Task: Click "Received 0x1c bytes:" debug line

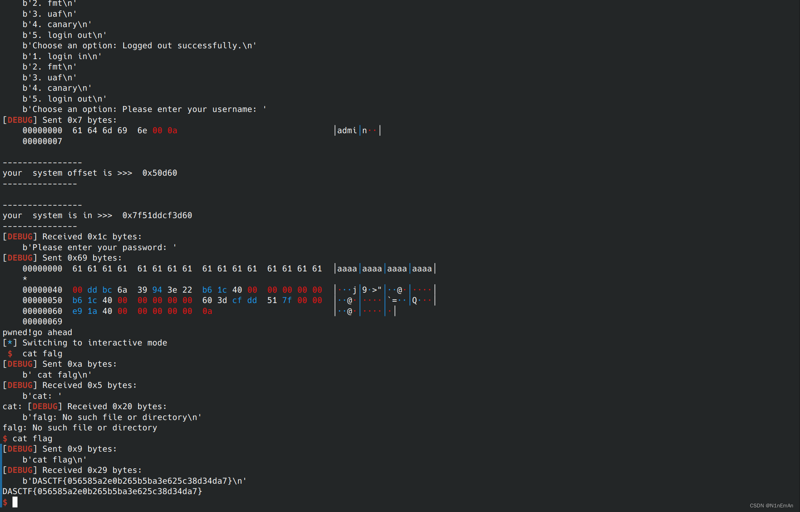Action: 72,236
